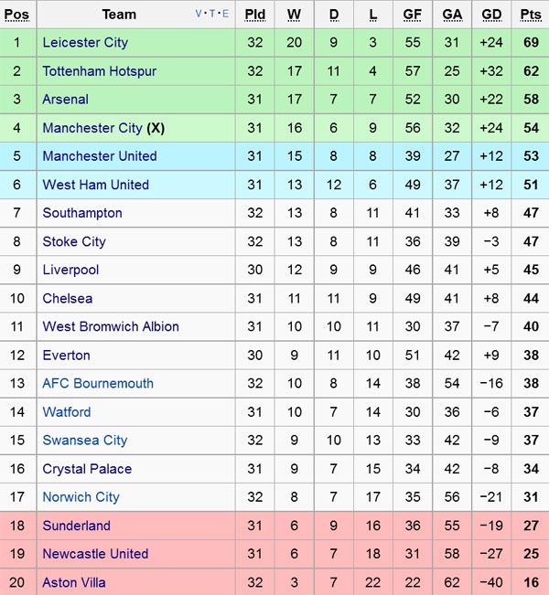549x595 pixels.
Task: Click the Manchester City link
Action: [x=91, y=128]
